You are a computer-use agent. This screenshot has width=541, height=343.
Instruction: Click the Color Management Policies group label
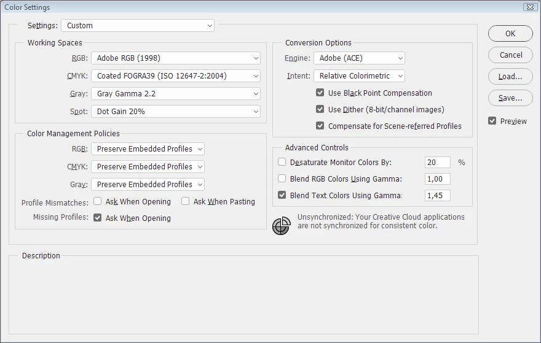point(74,133)
